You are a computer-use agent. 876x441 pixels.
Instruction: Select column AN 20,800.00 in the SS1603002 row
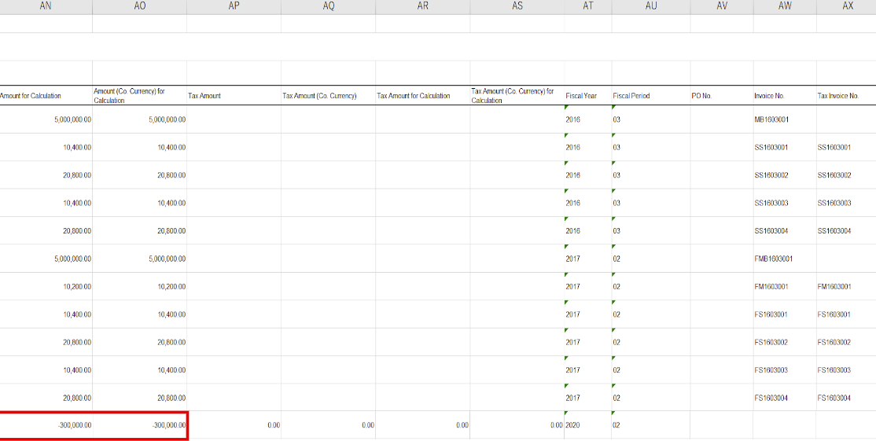(x=46, y=175)
